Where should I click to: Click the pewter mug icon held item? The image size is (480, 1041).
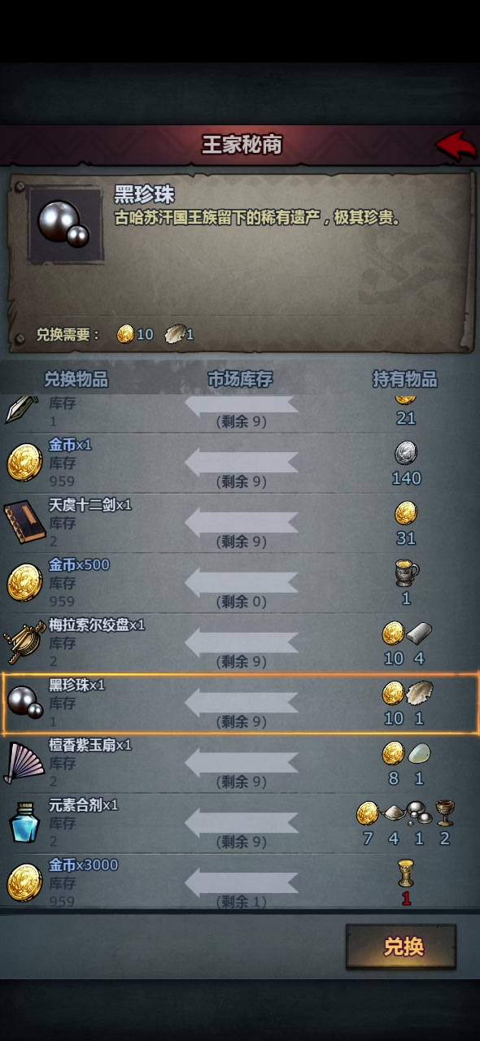[x=406, y=573]
